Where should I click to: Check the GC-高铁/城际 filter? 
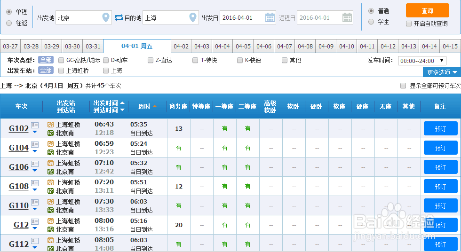tap(61, 60)
